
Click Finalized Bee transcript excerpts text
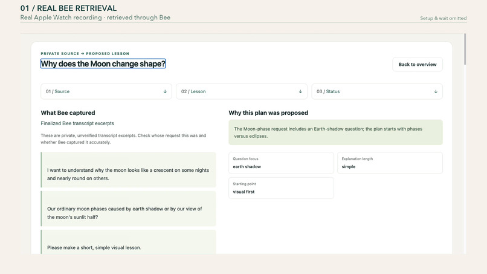pos(77,123)
